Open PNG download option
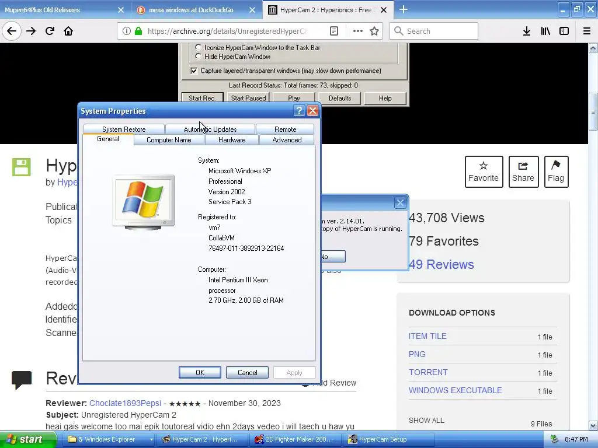598x448 pixels. (x=417, y=354)
